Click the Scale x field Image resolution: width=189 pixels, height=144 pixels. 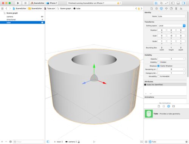(x=162, y=41)
